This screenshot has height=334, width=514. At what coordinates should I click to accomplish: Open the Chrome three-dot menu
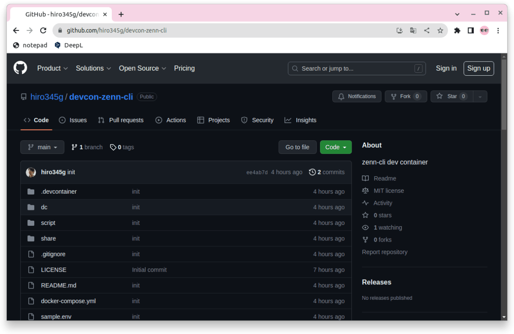498,30
